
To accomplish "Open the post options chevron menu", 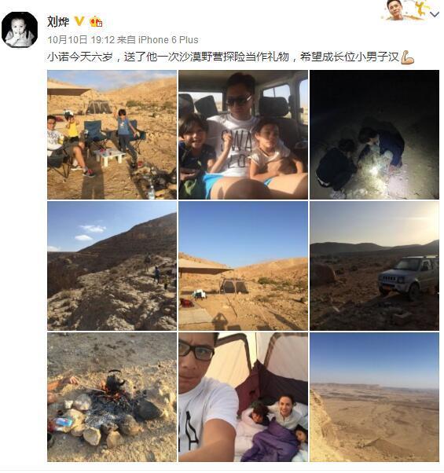I will 434,14.
